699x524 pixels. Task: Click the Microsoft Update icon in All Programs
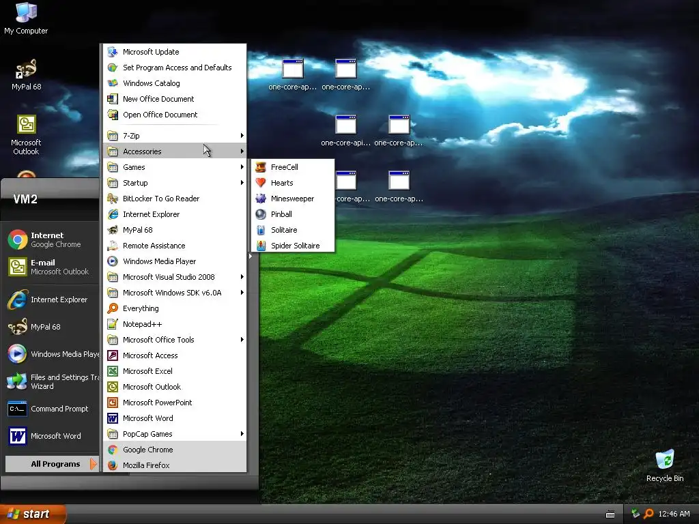[x=113, y=52]
